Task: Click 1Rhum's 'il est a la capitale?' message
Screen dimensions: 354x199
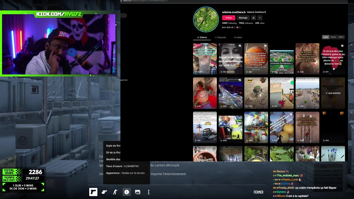Action: pos(290,196)
